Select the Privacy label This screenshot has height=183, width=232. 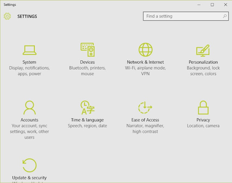203,120
